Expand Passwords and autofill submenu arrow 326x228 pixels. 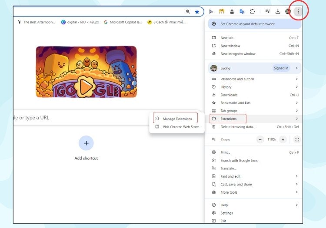pyautogui.click(x=297, y=79)
